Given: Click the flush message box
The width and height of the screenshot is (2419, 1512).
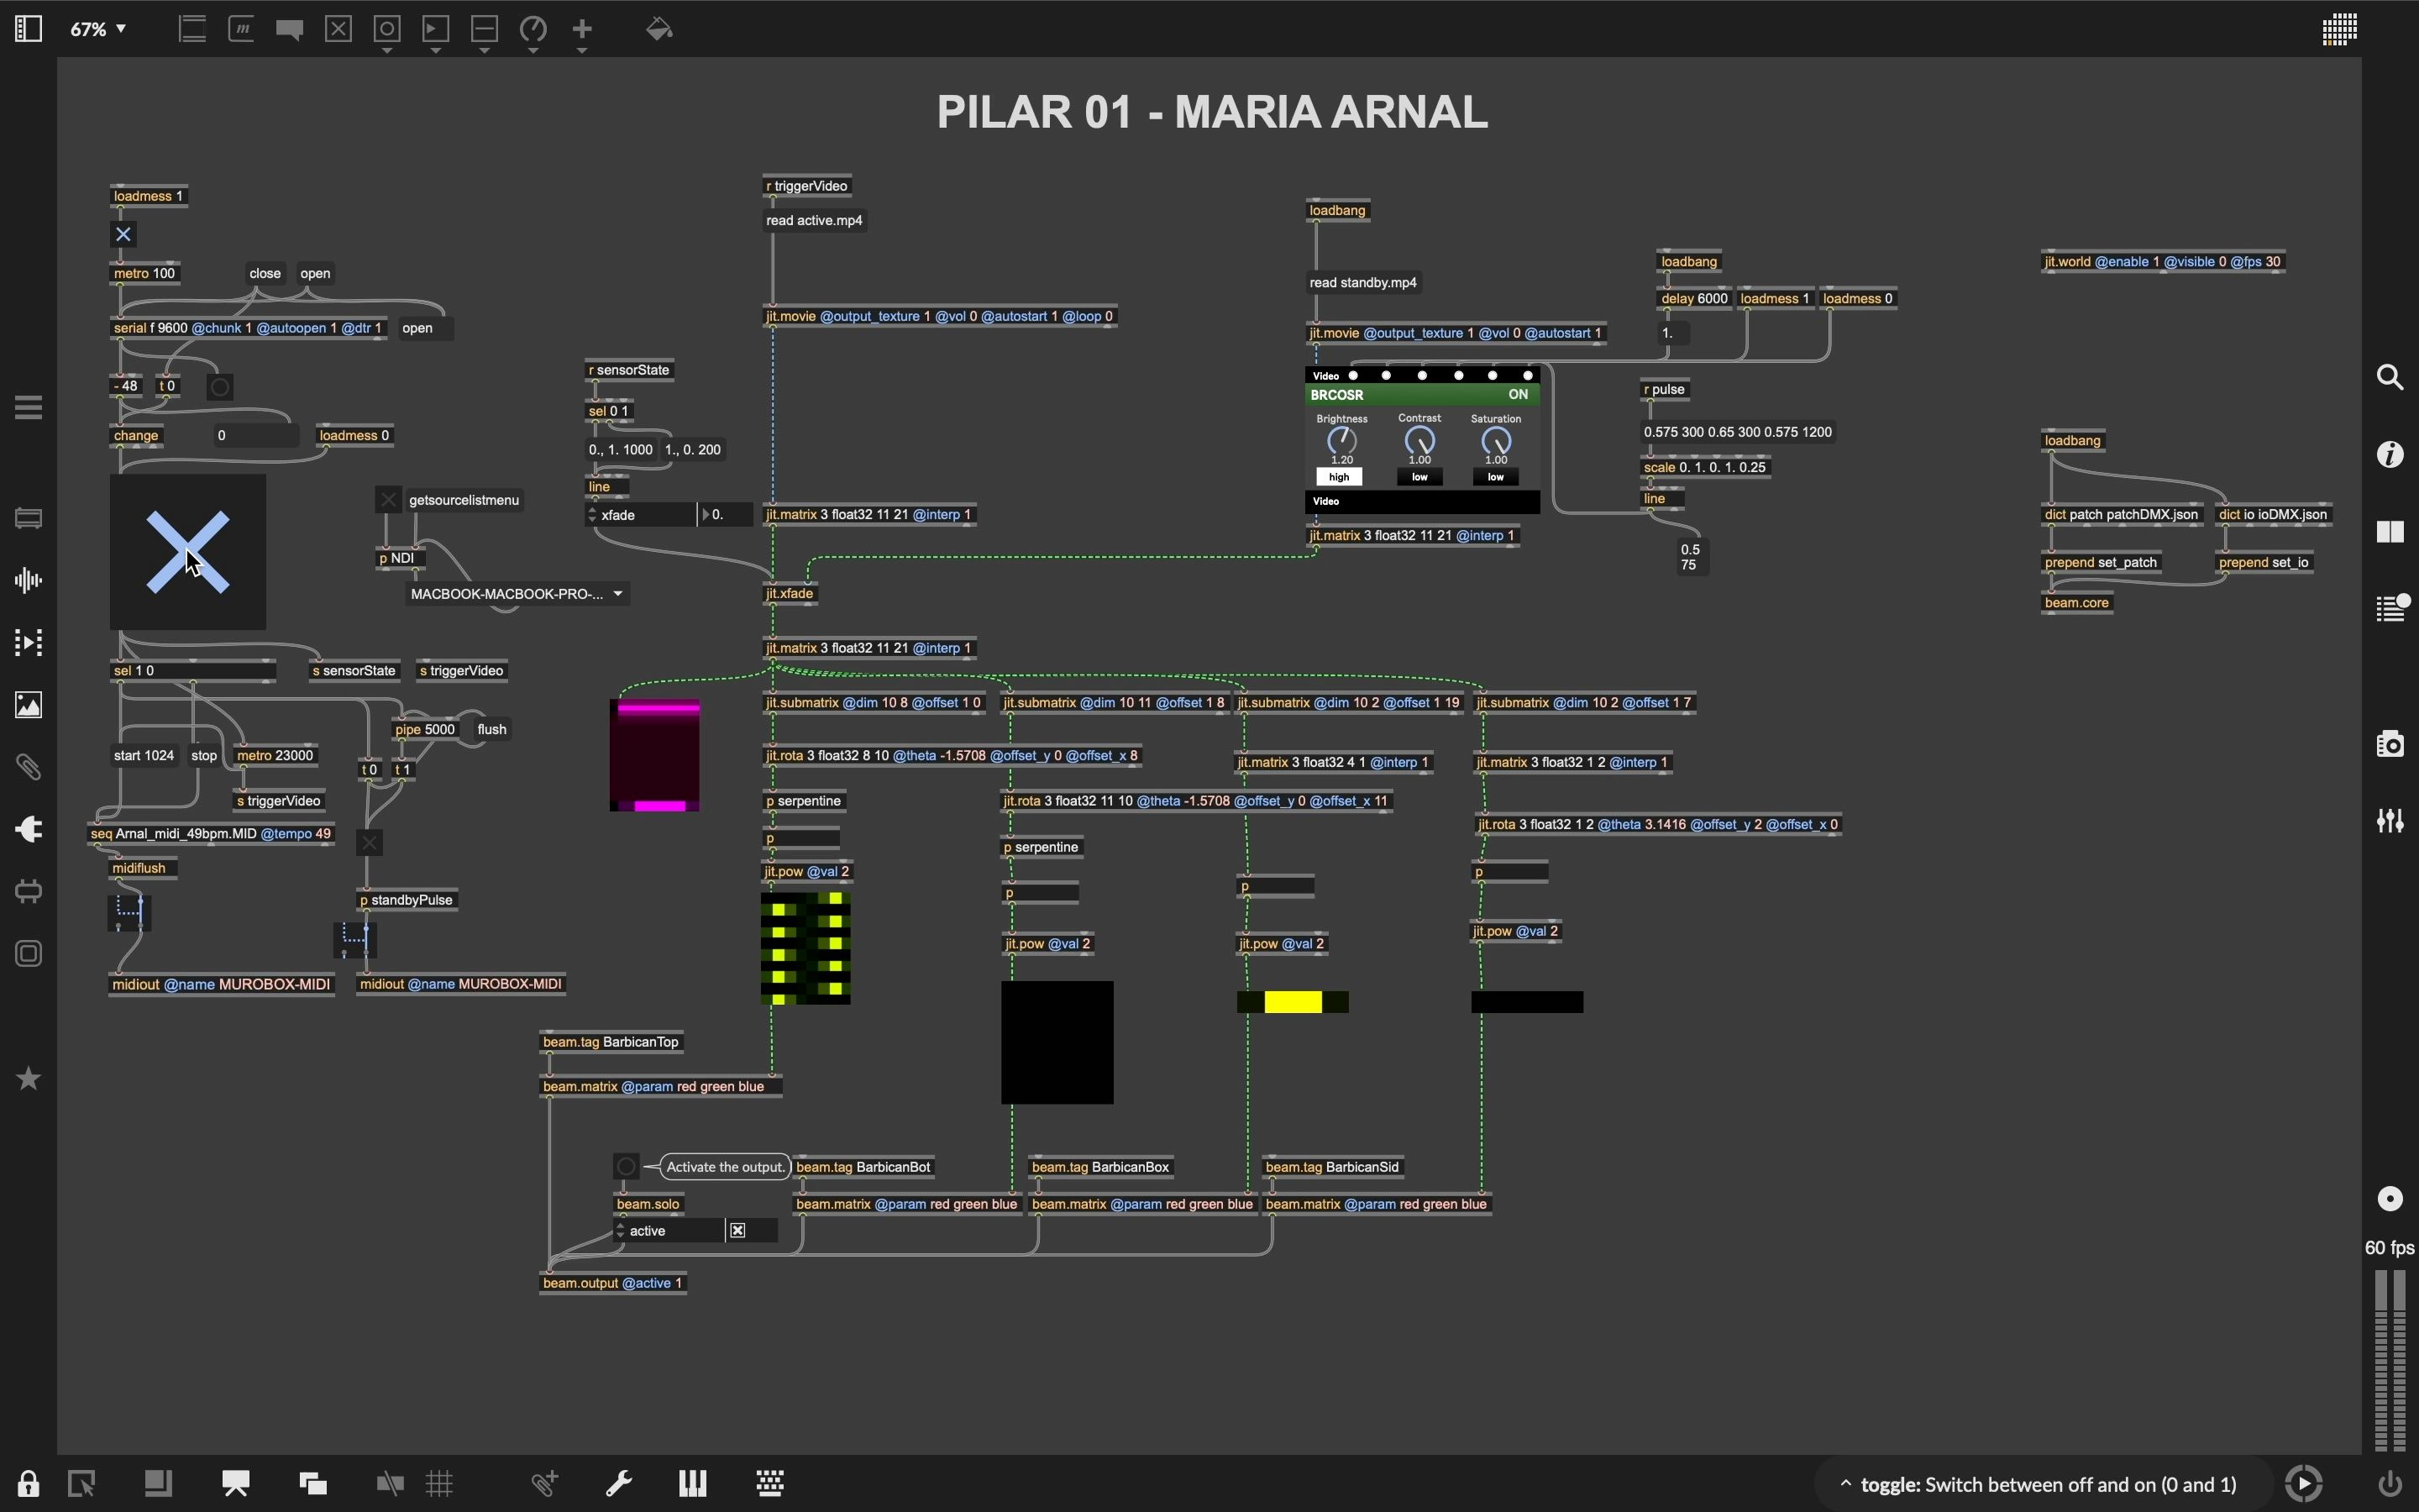Looking at the screenshot, I should pos(492,729).
